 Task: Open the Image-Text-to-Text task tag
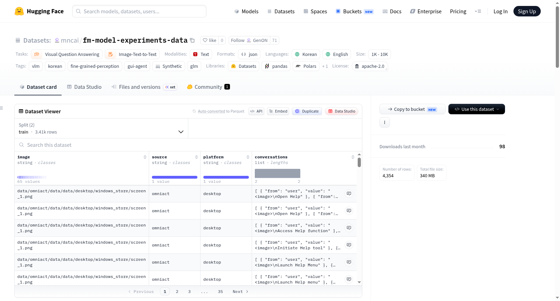[x=132, y=54]
